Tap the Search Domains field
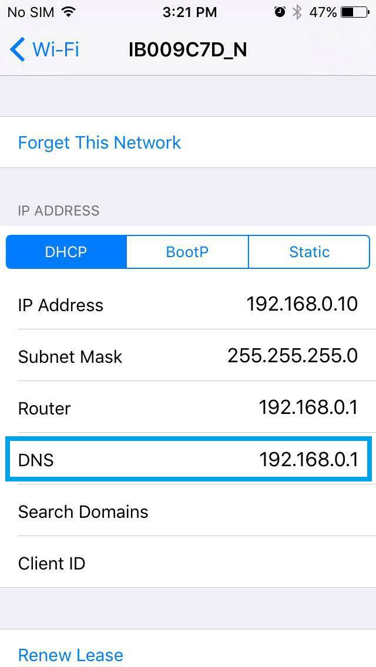Viewport: 376px width, 667px height. point(188,511)
